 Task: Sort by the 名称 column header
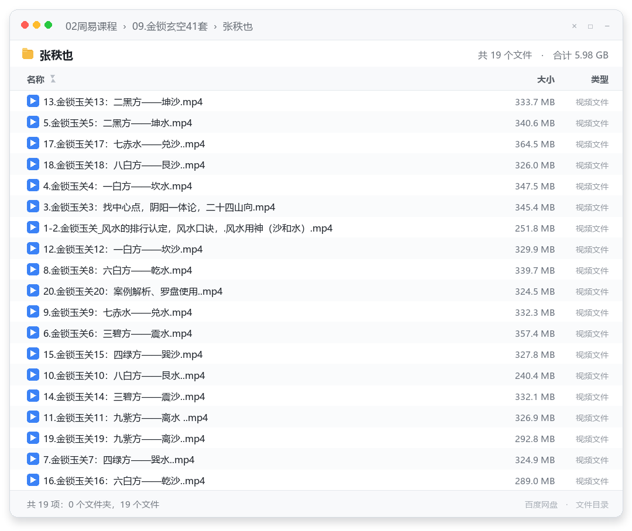(x=36, y=80)
